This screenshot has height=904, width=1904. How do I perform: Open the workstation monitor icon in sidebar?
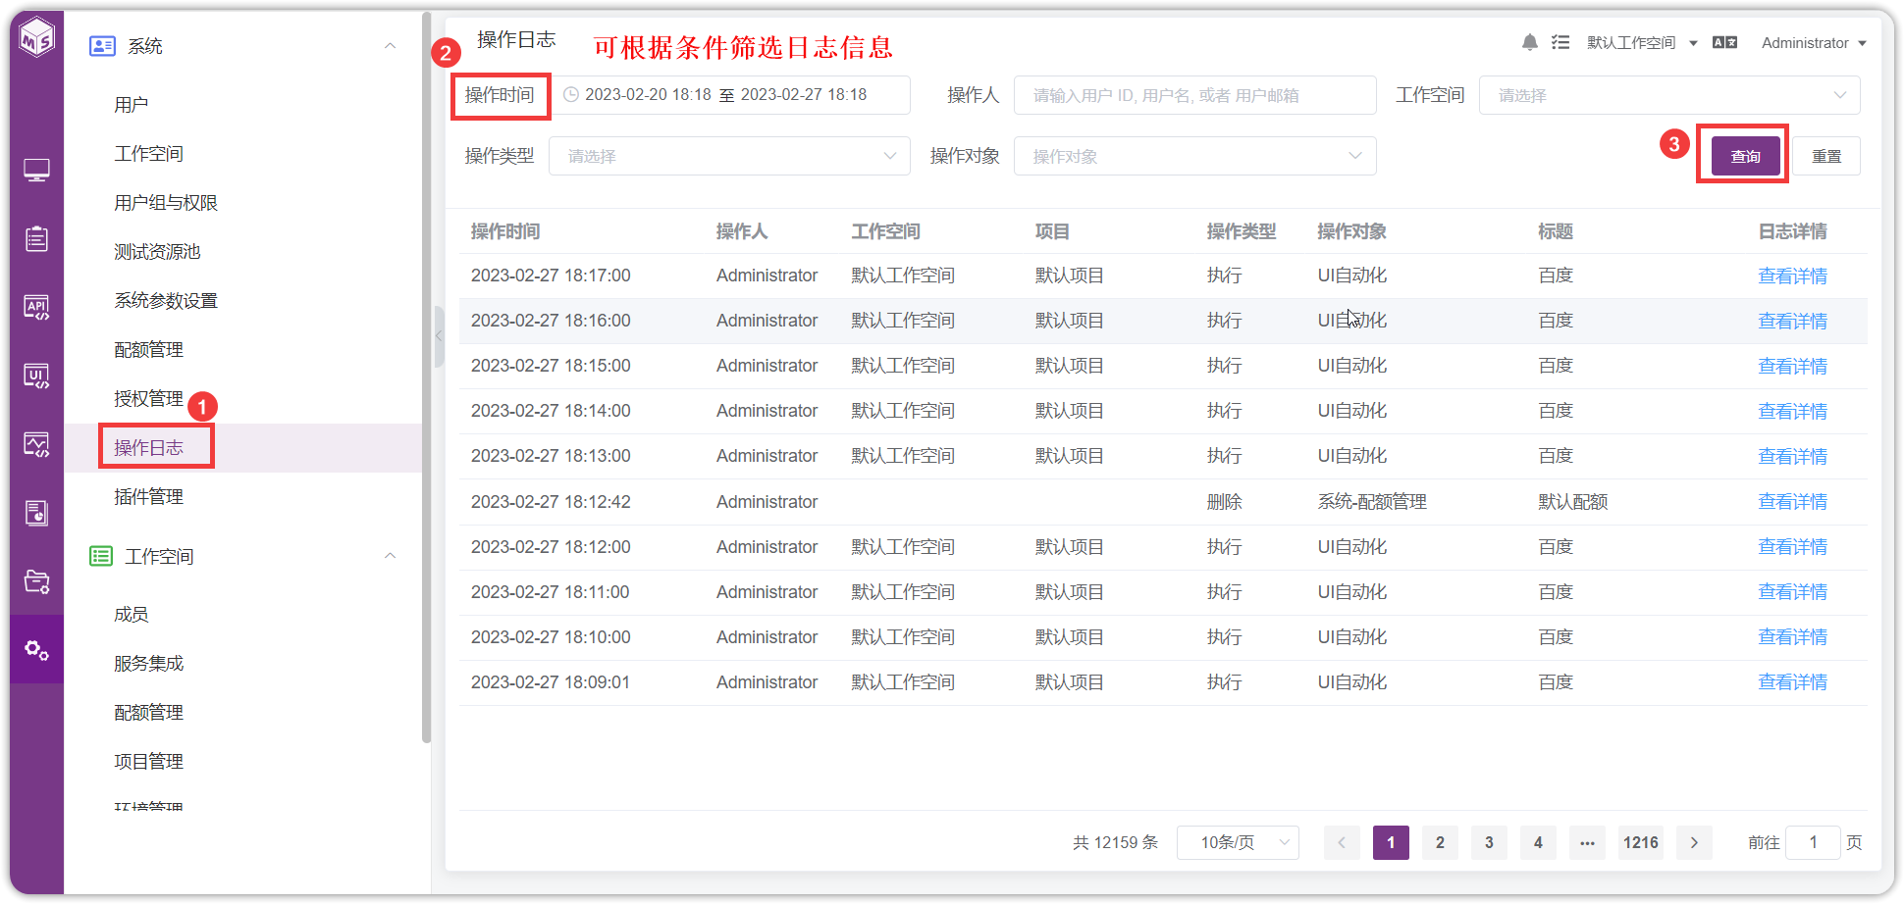pos(37,171)
